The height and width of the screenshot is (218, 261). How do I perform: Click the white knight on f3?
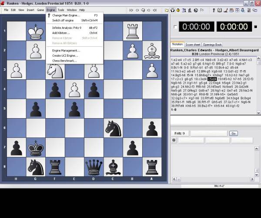(55, 71)
